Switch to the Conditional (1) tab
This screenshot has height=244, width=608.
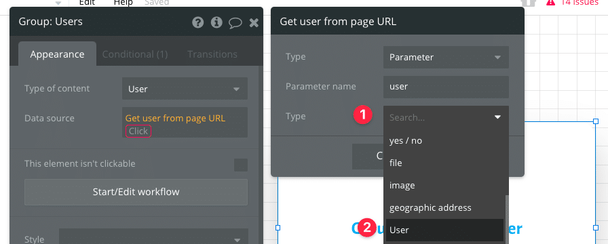tap(135, 54)
